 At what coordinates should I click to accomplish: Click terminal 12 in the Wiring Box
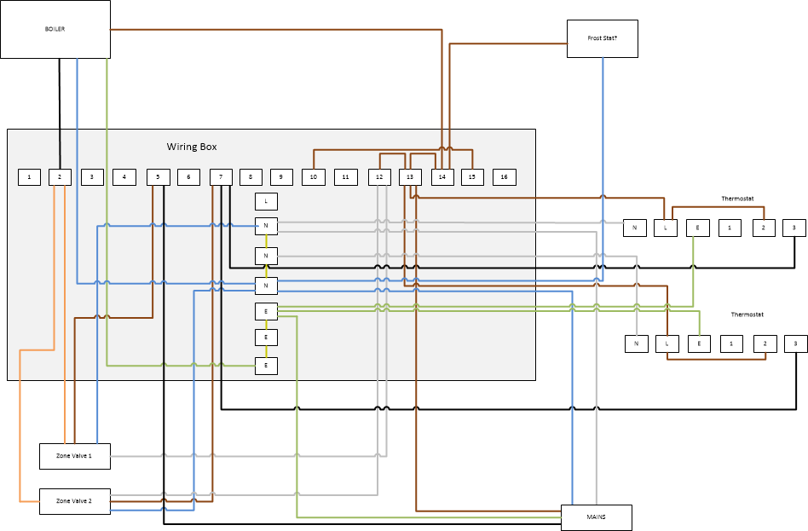click(379, 177)
